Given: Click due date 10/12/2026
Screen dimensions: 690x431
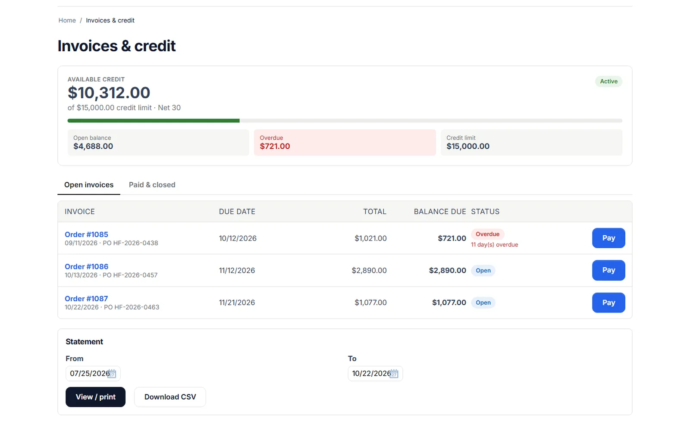Looking at the screenshot, I should pos(238,238).
